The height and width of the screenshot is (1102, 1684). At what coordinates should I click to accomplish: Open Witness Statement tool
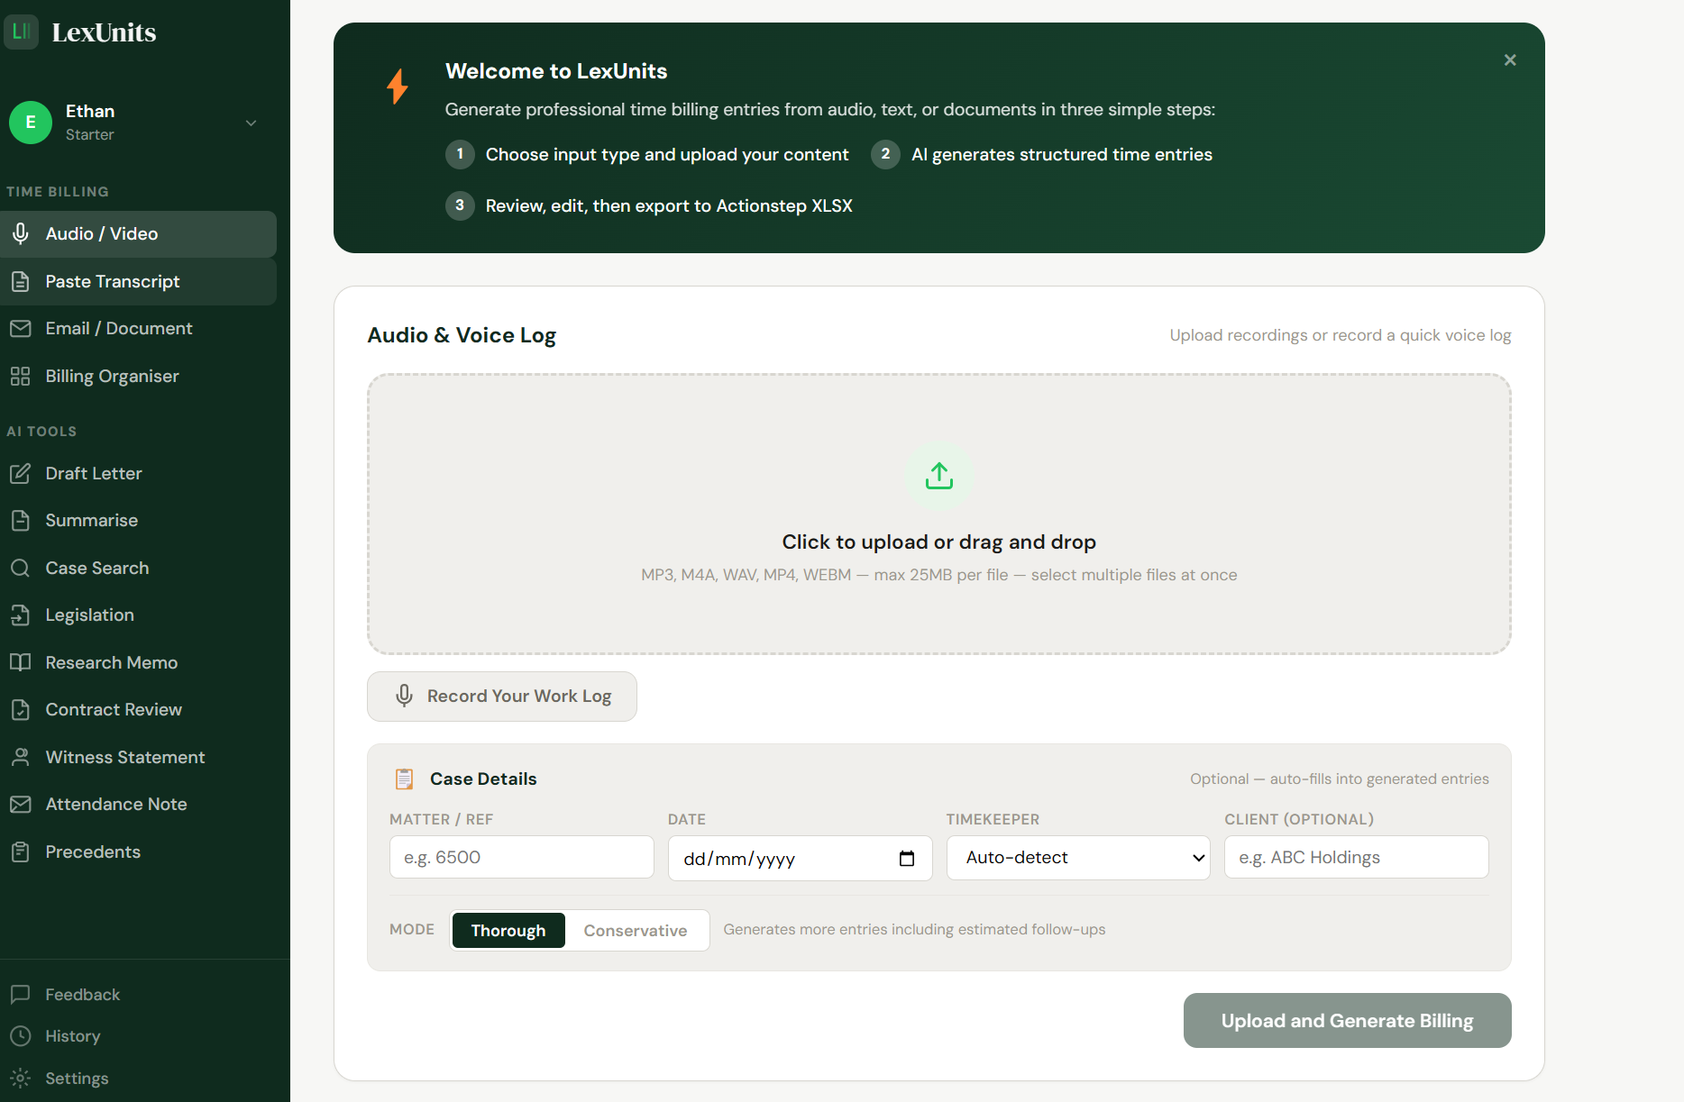coord(139,757)
